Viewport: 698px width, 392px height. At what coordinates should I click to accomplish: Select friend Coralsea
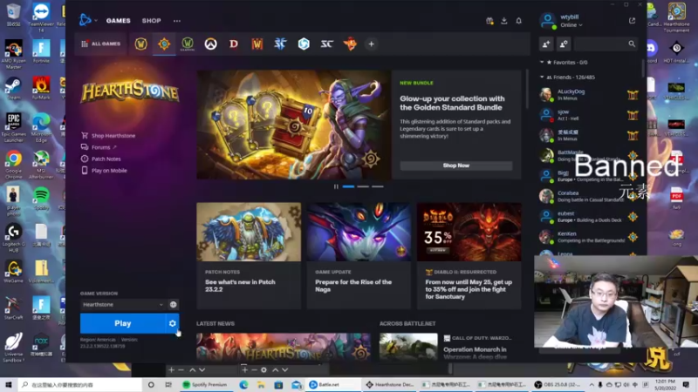click(589, 196)
